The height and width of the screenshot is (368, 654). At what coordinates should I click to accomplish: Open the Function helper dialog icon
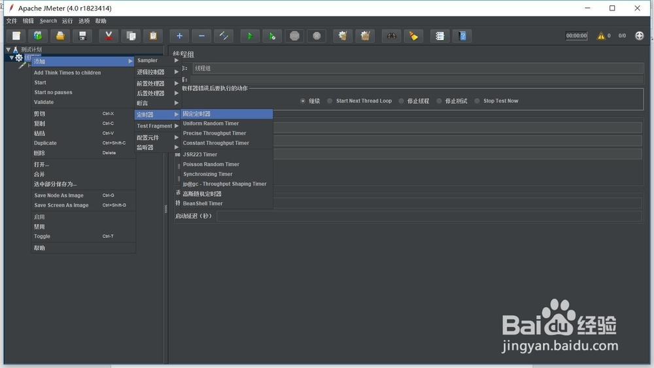(439, 36)
